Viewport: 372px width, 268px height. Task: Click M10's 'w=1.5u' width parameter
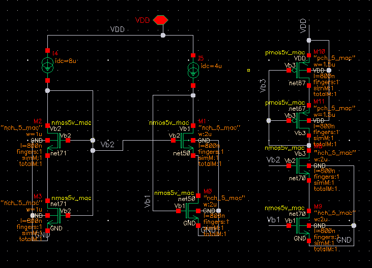click(324, 64)
